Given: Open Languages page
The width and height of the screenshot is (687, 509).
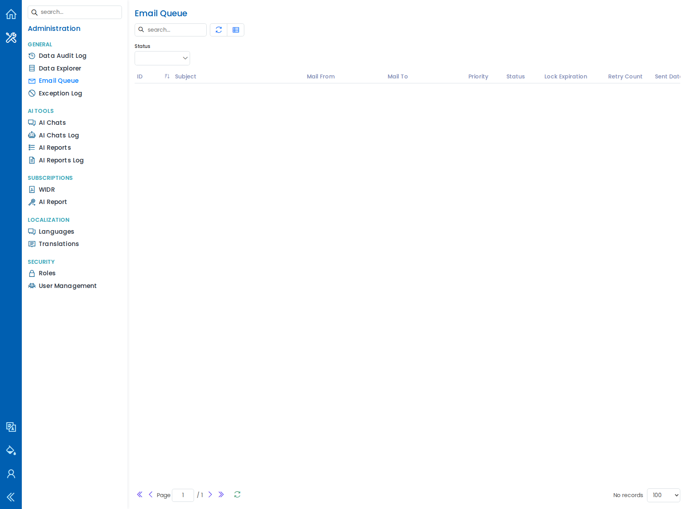Looking at the screenshot, I should [x=56, y=231].
